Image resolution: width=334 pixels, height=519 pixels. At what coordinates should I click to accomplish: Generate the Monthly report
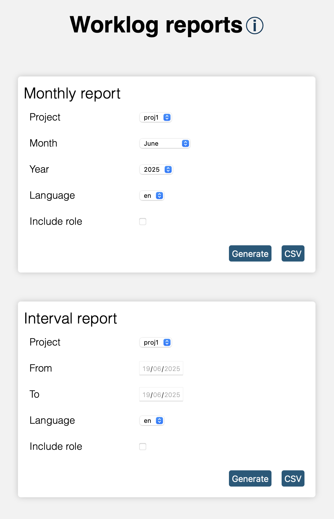pyautogui.click(x=250, y=253)
